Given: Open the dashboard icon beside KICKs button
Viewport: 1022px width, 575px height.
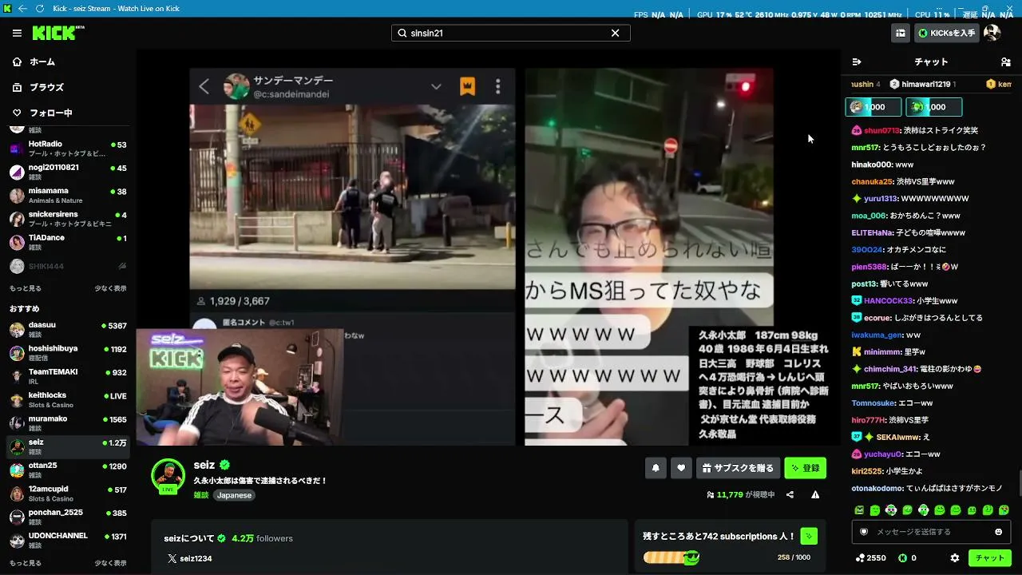Looking at the screenshot, I should (901, 33).
